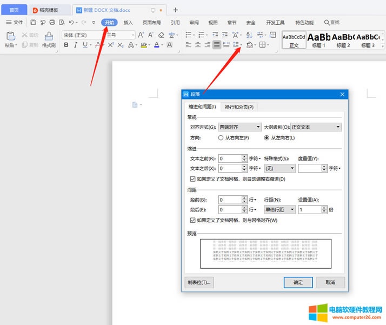Image resolution: width=386 pixels, height=325 pixels.
Task: Open the 行距 line spacing dropdown
Action: pyautogui.click(x=279, y=209)
